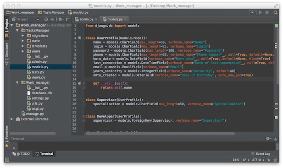Expand the views folder

click(x=23, y=51)
